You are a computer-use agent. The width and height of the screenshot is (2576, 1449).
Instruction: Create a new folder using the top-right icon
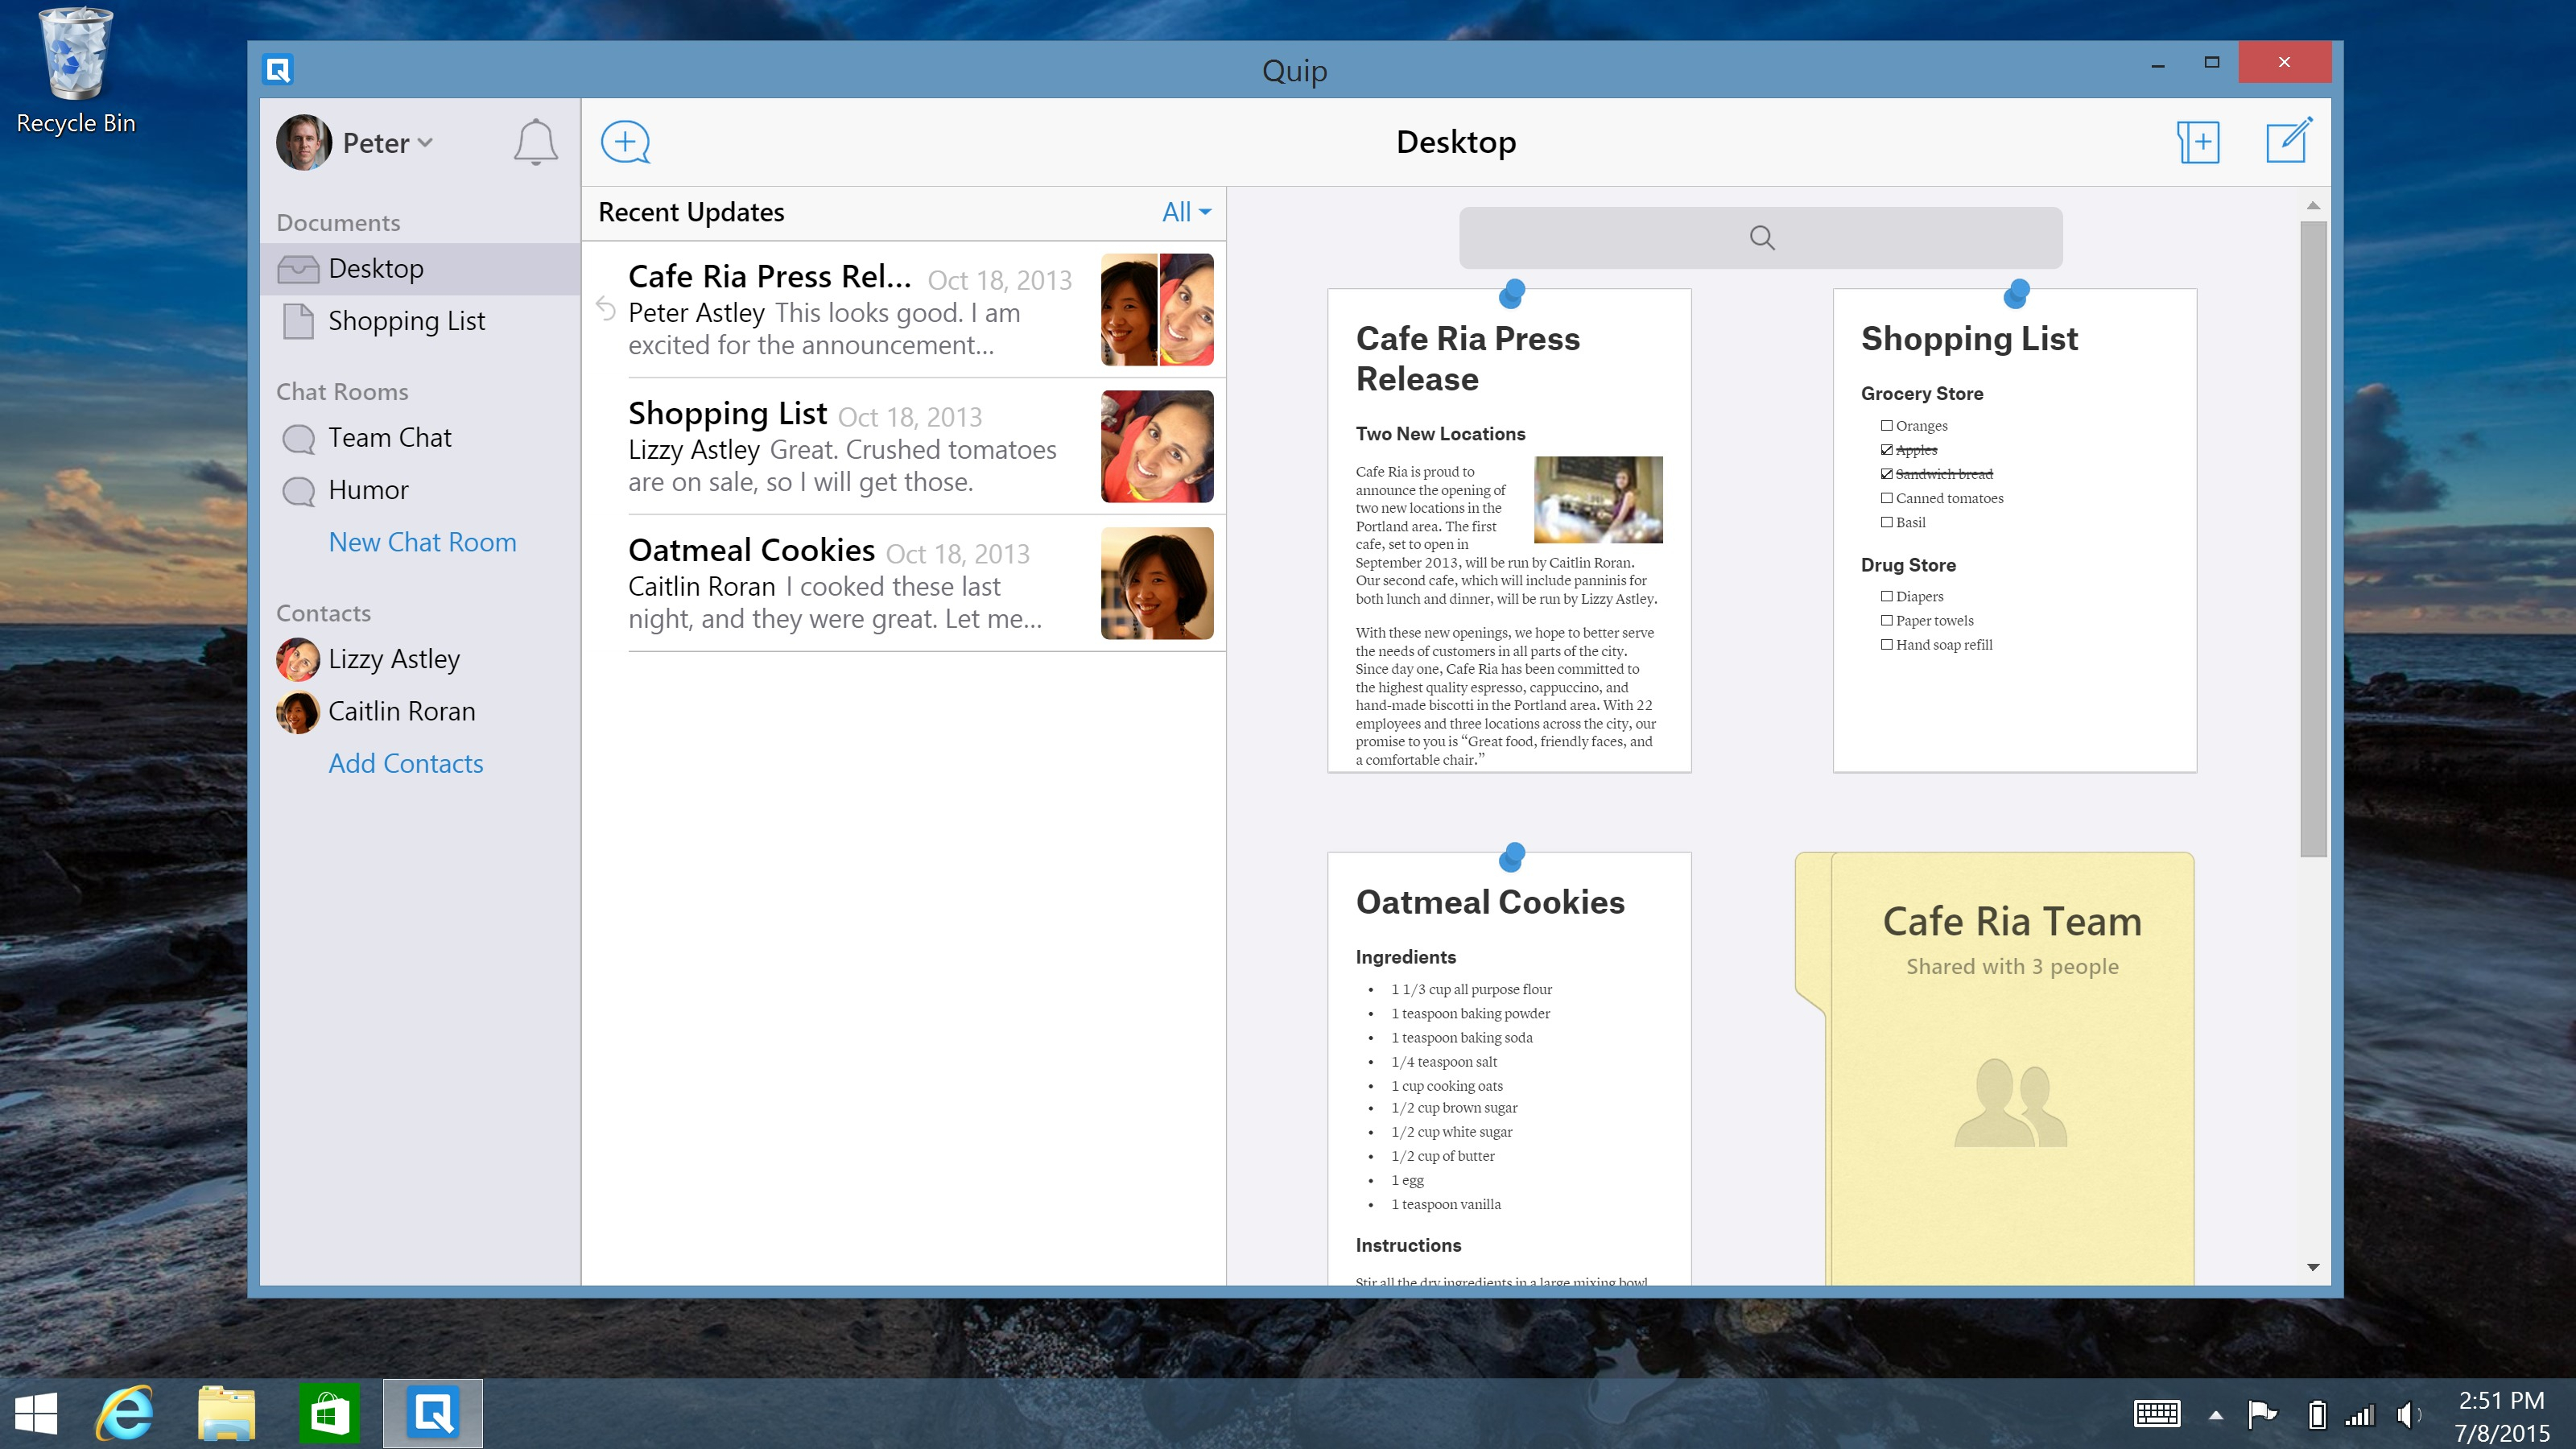pyautogui.click(x=2199, y=142)
